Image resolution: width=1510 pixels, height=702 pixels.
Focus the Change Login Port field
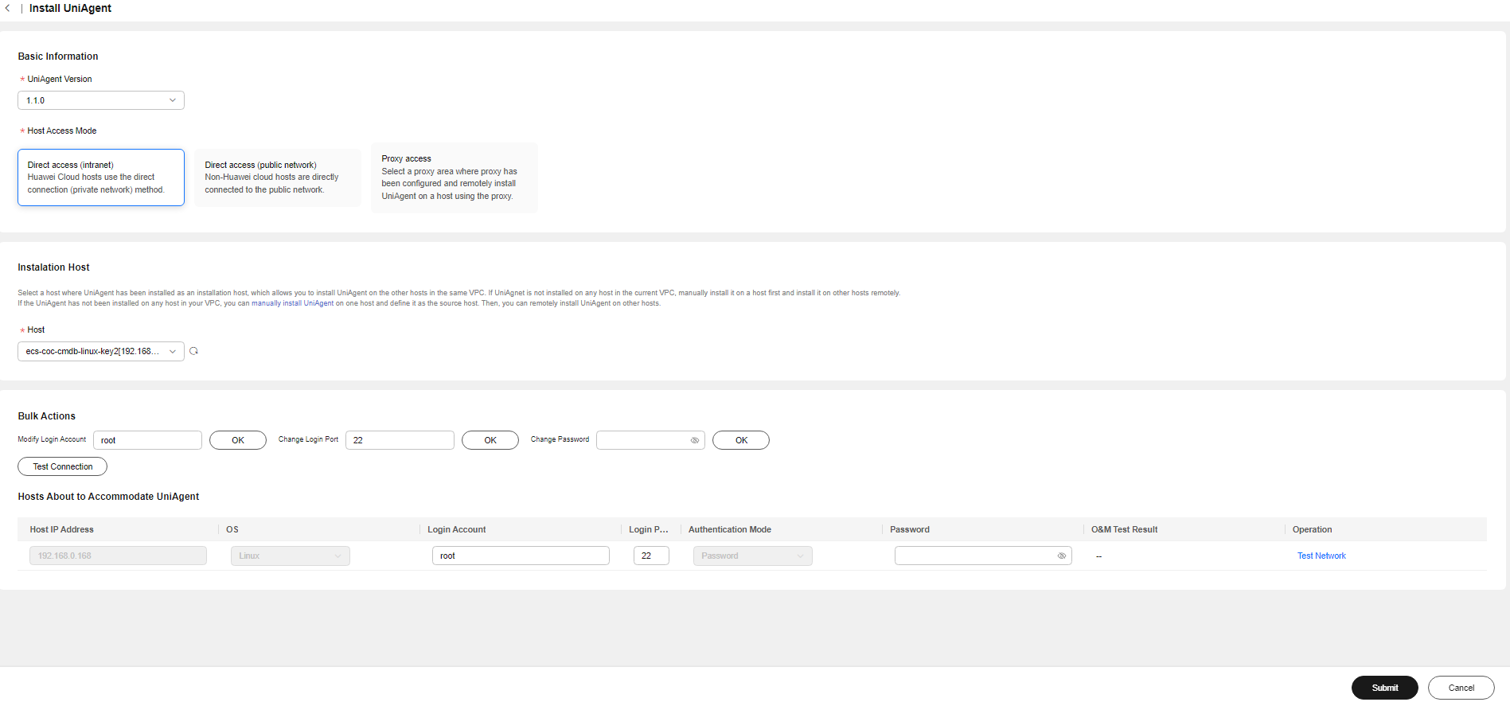(x=400, y=440)
